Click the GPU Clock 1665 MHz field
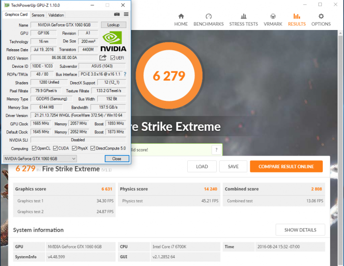The width and height of the screenshot is (344, 266). [x=41, y=123]
